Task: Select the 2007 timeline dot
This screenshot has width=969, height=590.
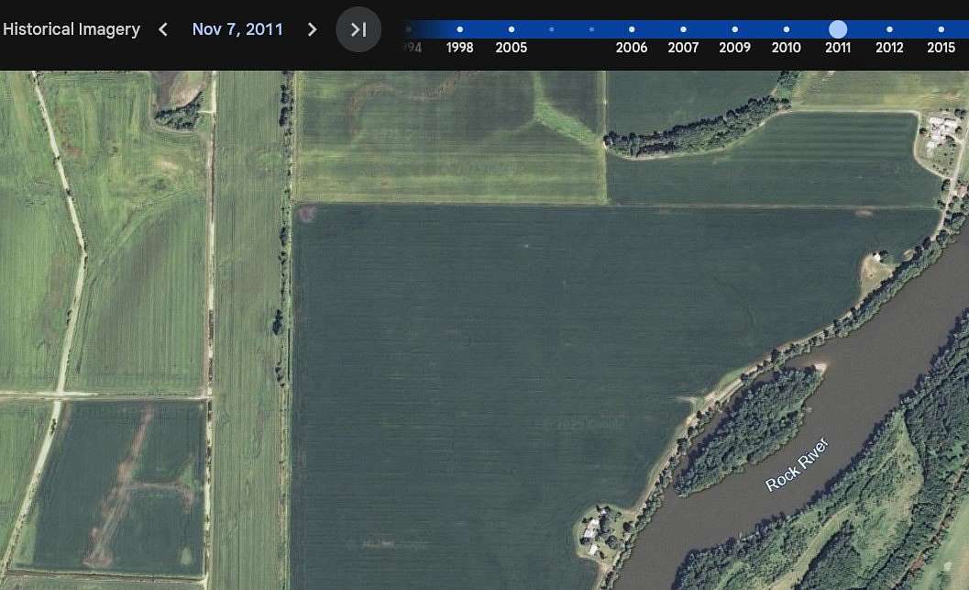Action: click(x=683, y=28)
